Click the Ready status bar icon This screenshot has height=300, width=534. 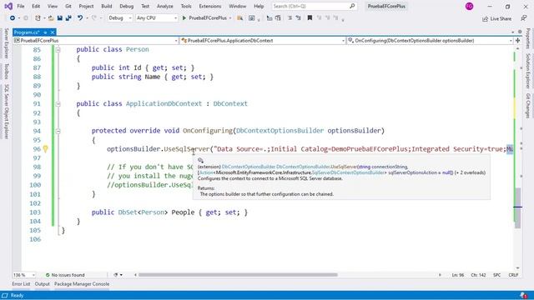pos(5,295)
